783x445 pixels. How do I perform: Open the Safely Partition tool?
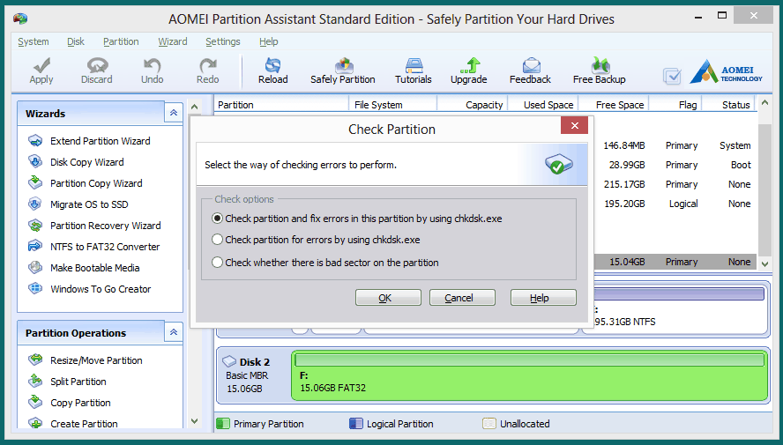click(343, 70)
